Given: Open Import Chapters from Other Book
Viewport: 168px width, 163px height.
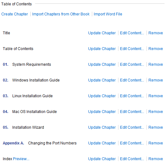Looking at the screenshot, I should [x=61, y=14].
